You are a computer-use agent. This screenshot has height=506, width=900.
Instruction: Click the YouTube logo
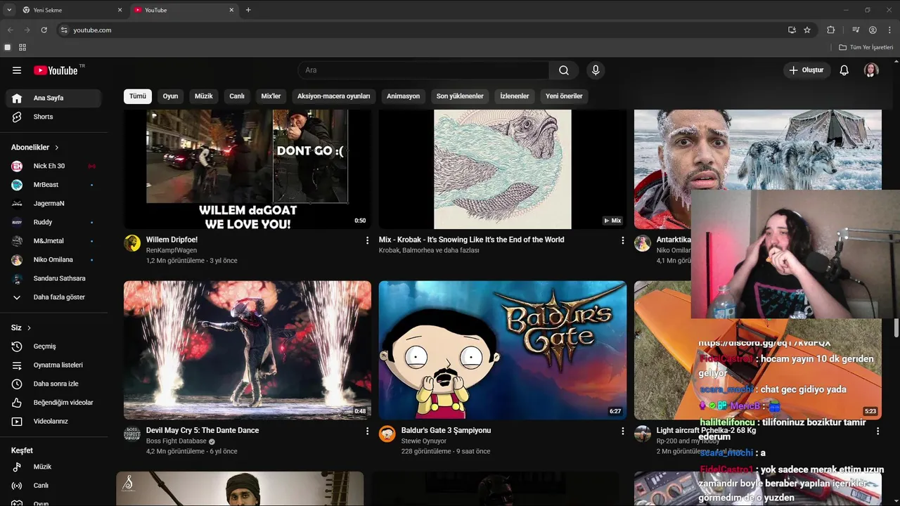coord(56,70)
